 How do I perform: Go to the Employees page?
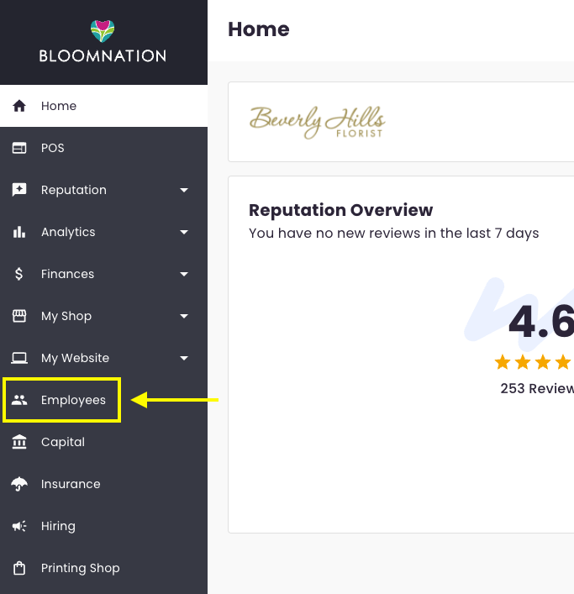[x=104, y=400]
